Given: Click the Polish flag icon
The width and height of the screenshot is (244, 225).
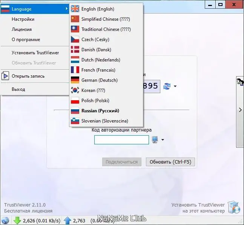Looking at the screenshot, I should (x=75, y=101).
